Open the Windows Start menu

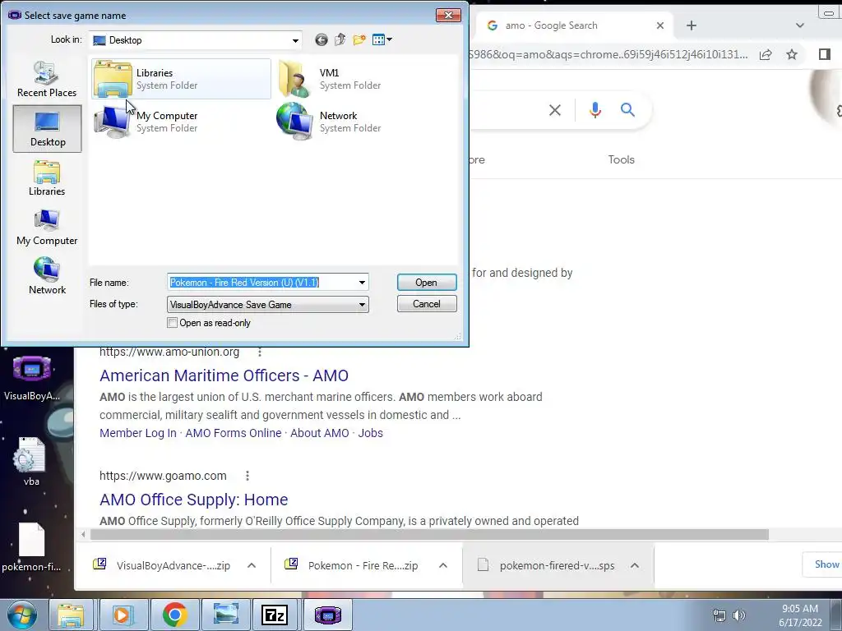click(x=22, y=615)
